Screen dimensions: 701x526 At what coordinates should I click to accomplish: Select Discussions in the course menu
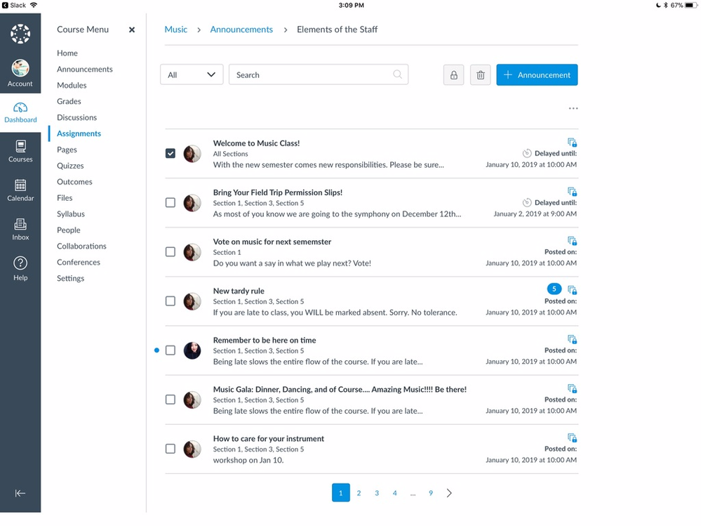[x=76, y=118]
